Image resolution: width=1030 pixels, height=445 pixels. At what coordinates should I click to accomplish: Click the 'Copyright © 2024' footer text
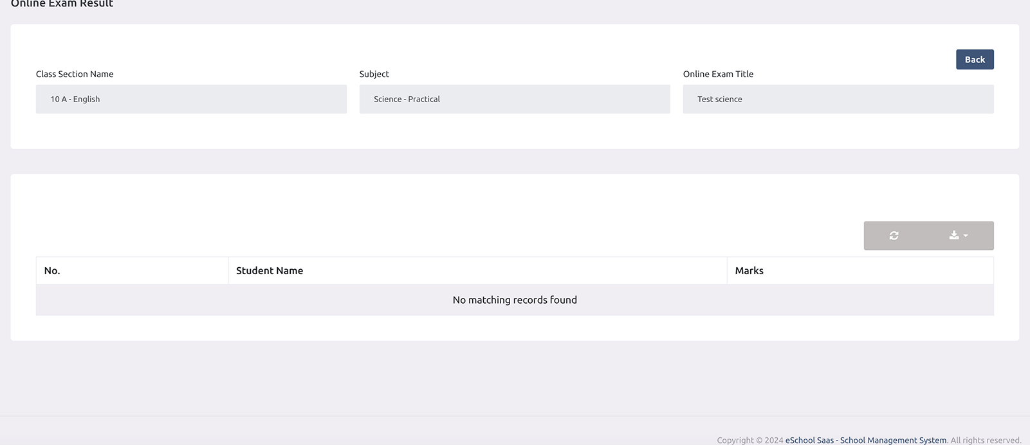point(750,441)
